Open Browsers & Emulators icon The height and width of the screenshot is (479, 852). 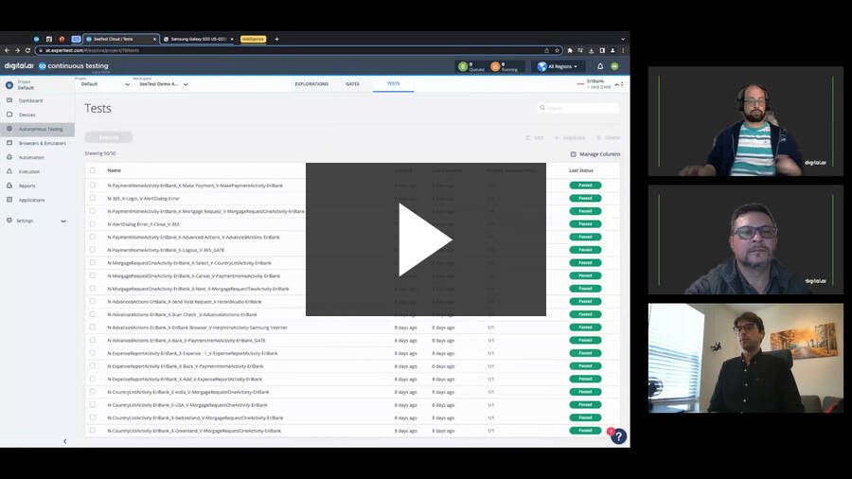click(x=9, y=143)
